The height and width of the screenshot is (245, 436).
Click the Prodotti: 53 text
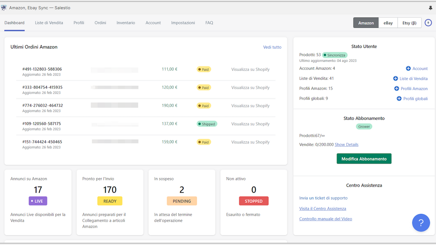click(x=310, y=55)
